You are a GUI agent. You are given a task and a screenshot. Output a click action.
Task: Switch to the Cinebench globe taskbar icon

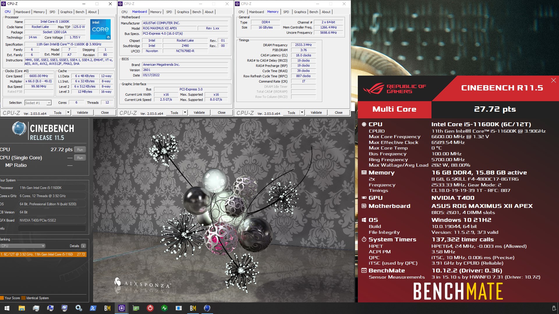click(207, 308)
